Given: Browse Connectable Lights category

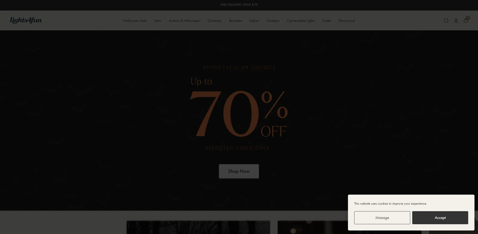Looking at the screenshot, I should (301, 21).
